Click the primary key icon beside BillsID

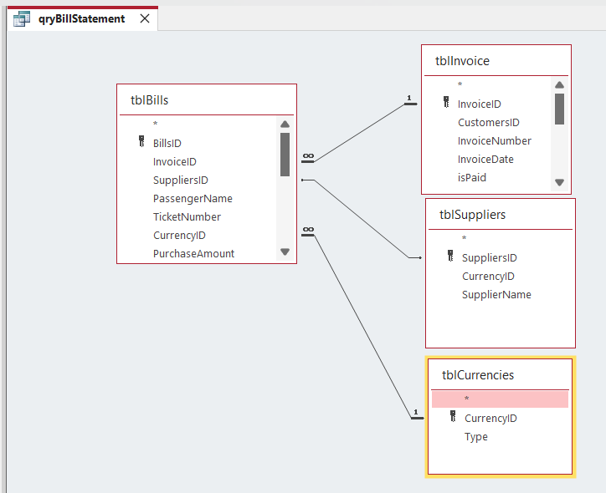141,141
